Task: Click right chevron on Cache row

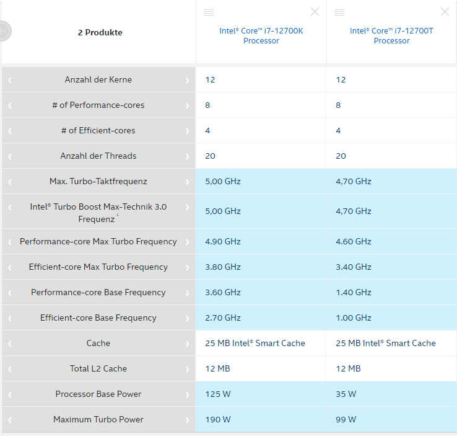Action: pos(187,344)
